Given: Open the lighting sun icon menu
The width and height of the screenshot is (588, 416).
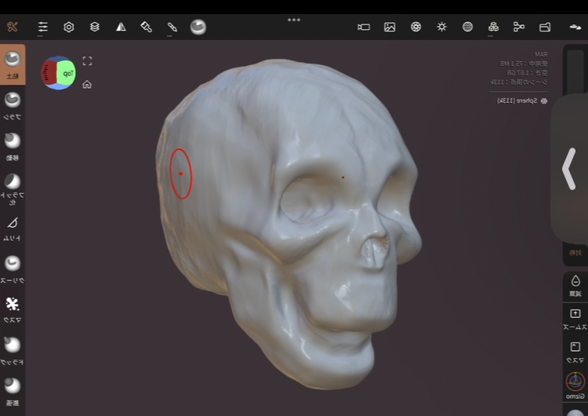Looking at the screenshot, I should click(x=441, y=27).
